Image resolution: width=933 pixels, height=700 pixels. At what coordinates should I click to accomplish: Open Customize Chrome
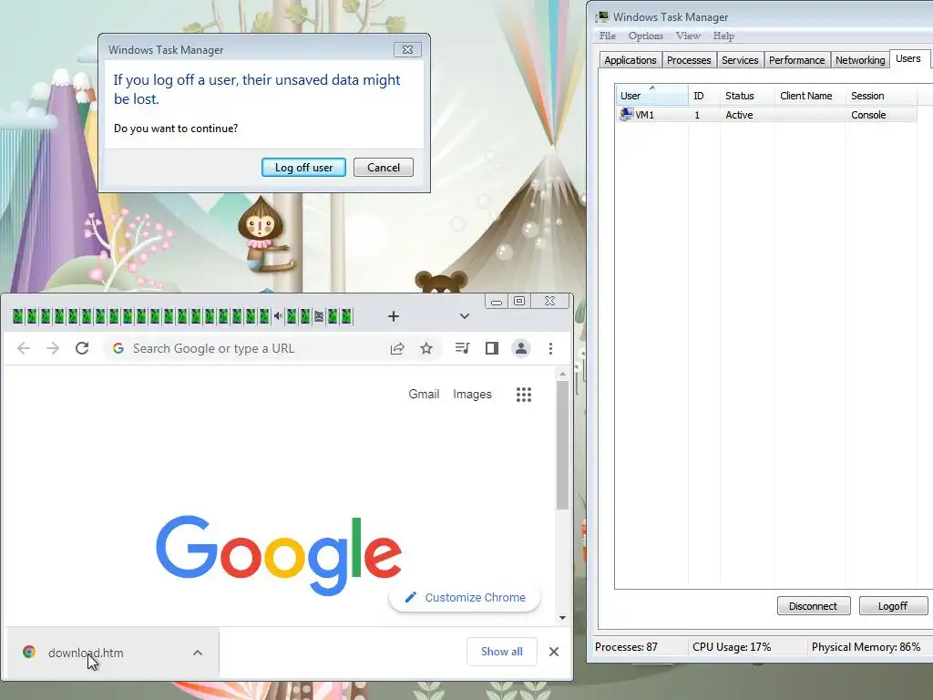coord(464,597)
